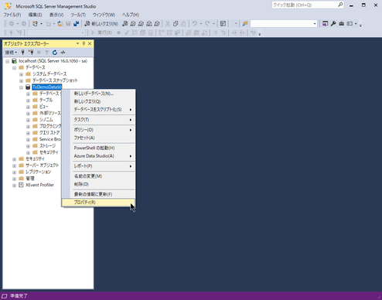Click the Database Engine Query icon
Image resolution: width=382 pixels, height=300 pixels.
(x=124, y=24)
